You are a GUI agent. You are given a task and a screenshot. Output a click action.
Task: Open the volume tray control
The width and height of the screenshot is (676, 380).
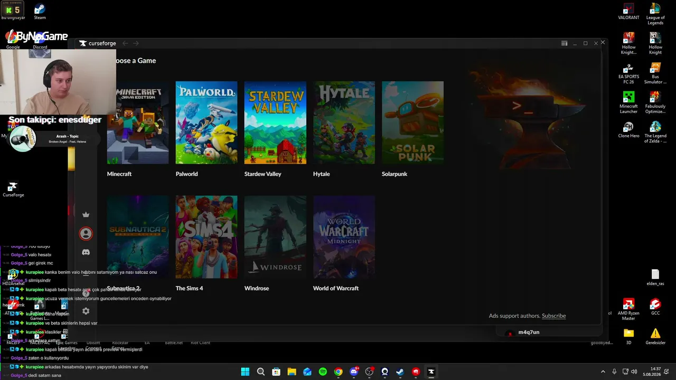coord(634,372)
